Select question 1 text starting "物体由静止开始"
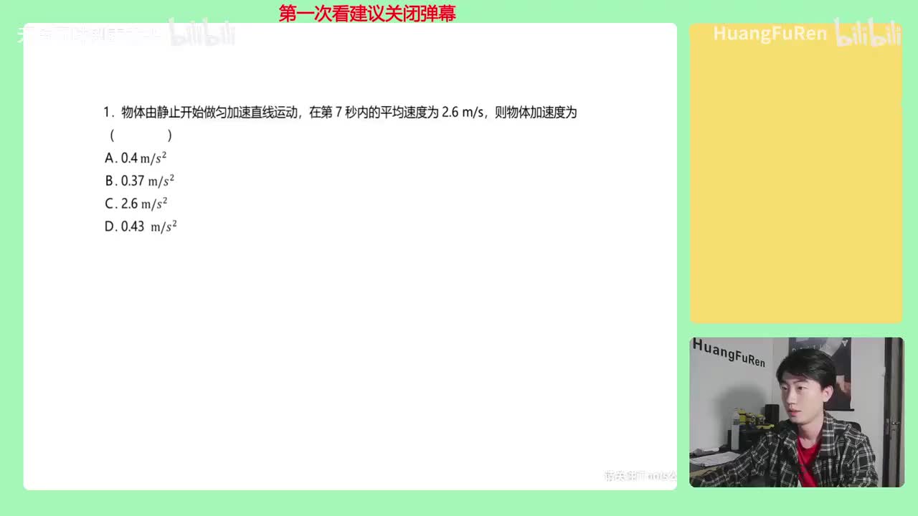Screen dimensions: 918x516 tap(340, 113)
